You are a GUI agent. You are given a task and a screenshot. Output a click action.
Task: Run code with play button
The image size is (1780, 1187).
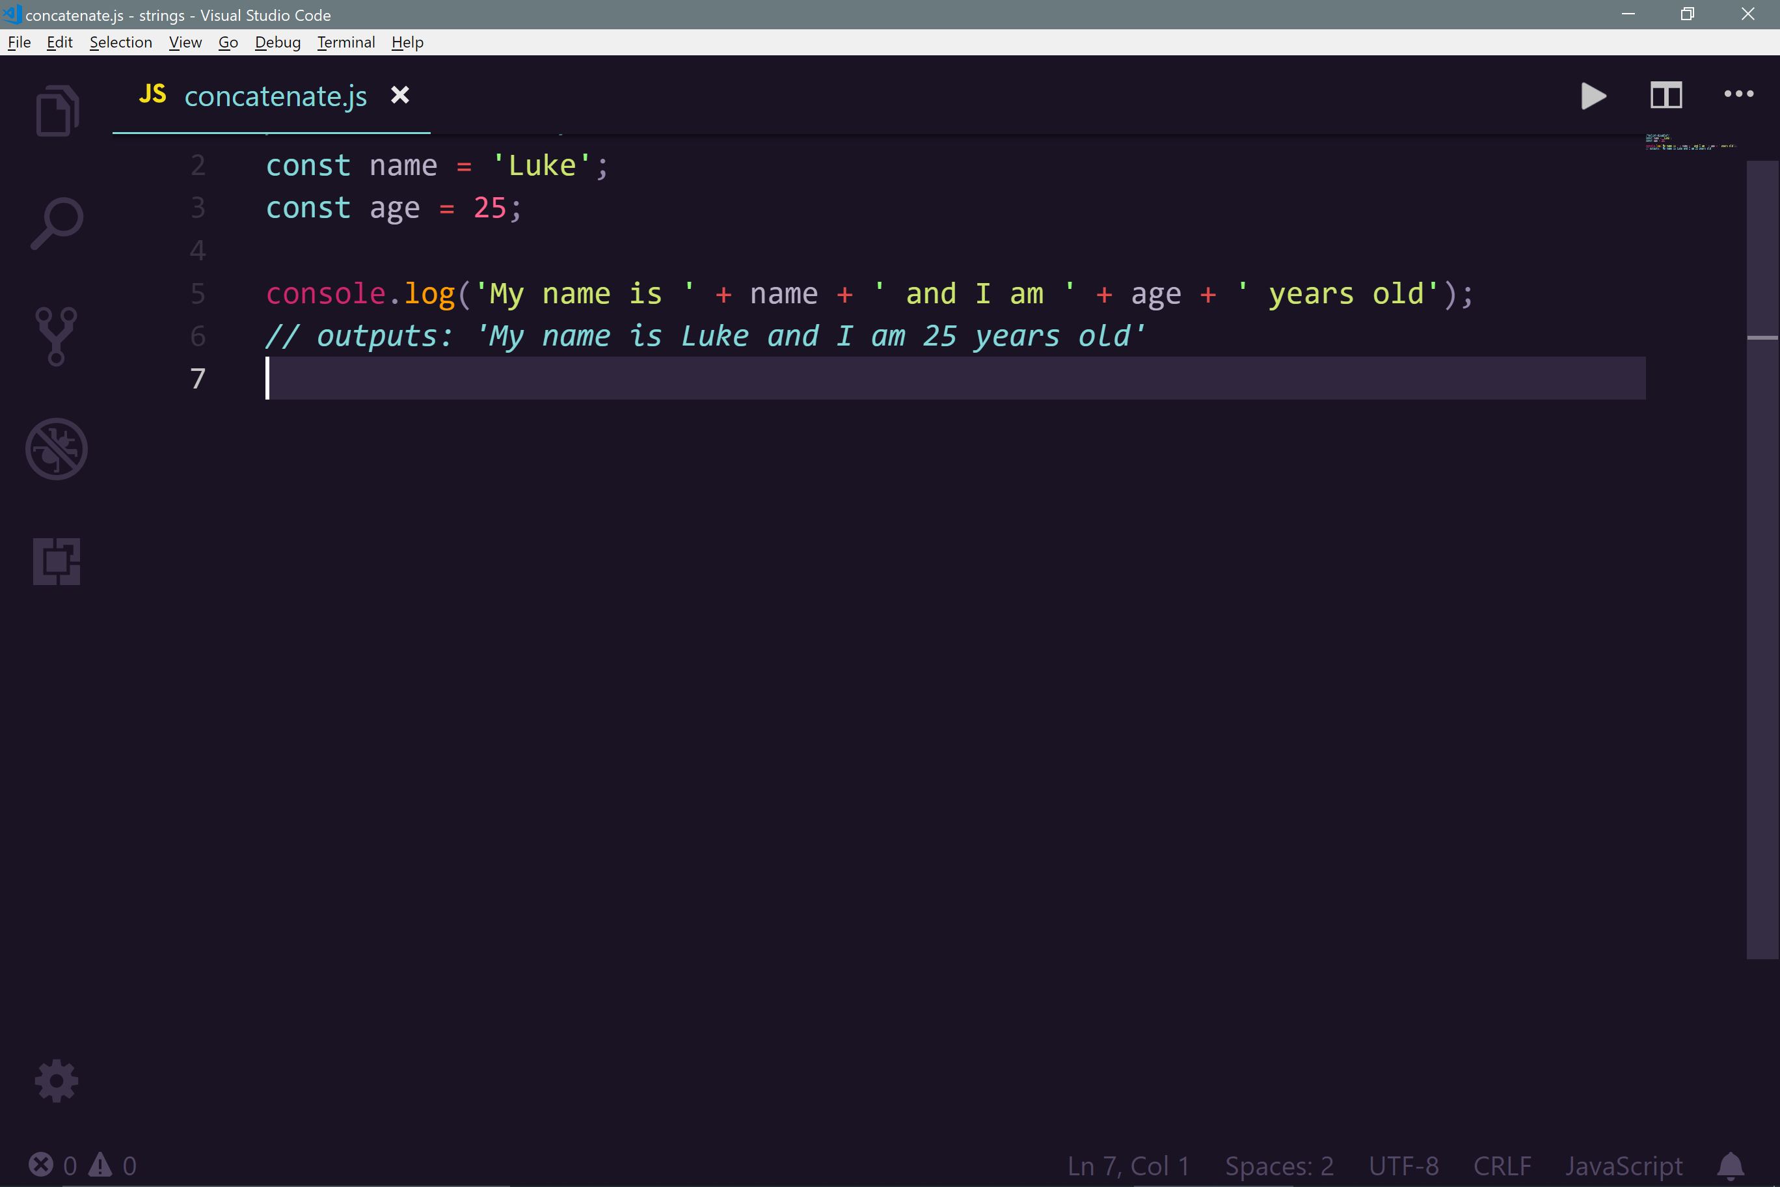1593,96
